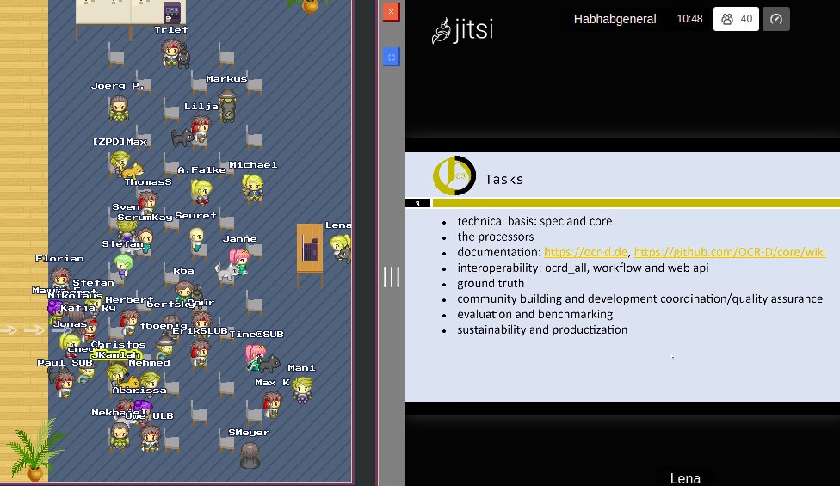The image size is (840, 486).
Task: Click the Tasks slide title
Action: (x=503, y=179)
